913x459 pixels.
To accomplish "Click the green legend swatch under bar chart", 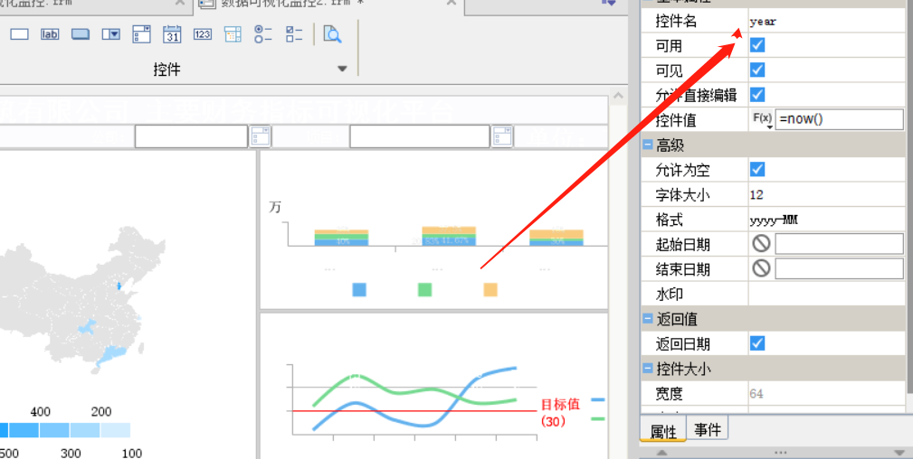I will [x=425, y=290].
